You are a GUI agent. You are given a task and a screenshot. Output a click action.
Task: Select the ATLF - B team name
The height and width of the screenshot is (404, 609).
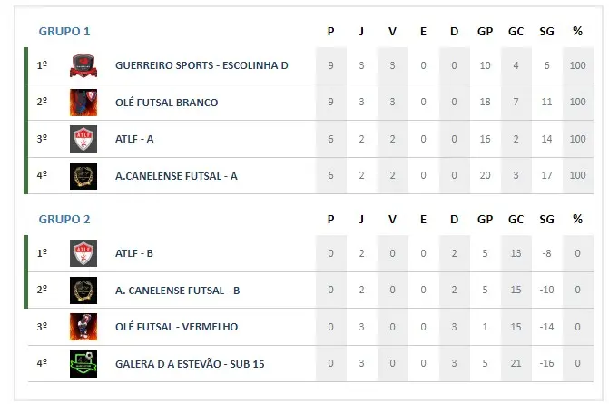[134, 253]
